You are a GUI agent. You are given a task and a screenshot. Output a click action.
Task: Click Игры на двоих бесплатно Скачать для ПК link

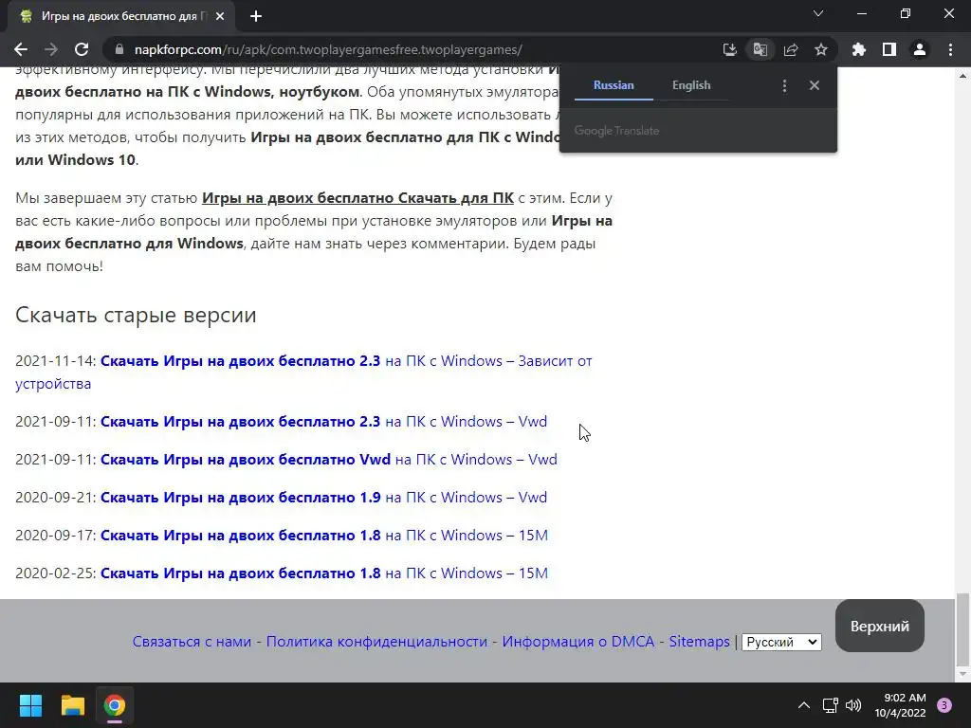click(x=357, y=198)
